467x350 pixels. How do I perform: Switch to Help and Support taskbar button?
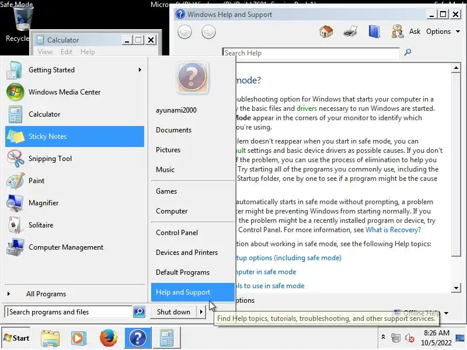[x=138, y=338]
